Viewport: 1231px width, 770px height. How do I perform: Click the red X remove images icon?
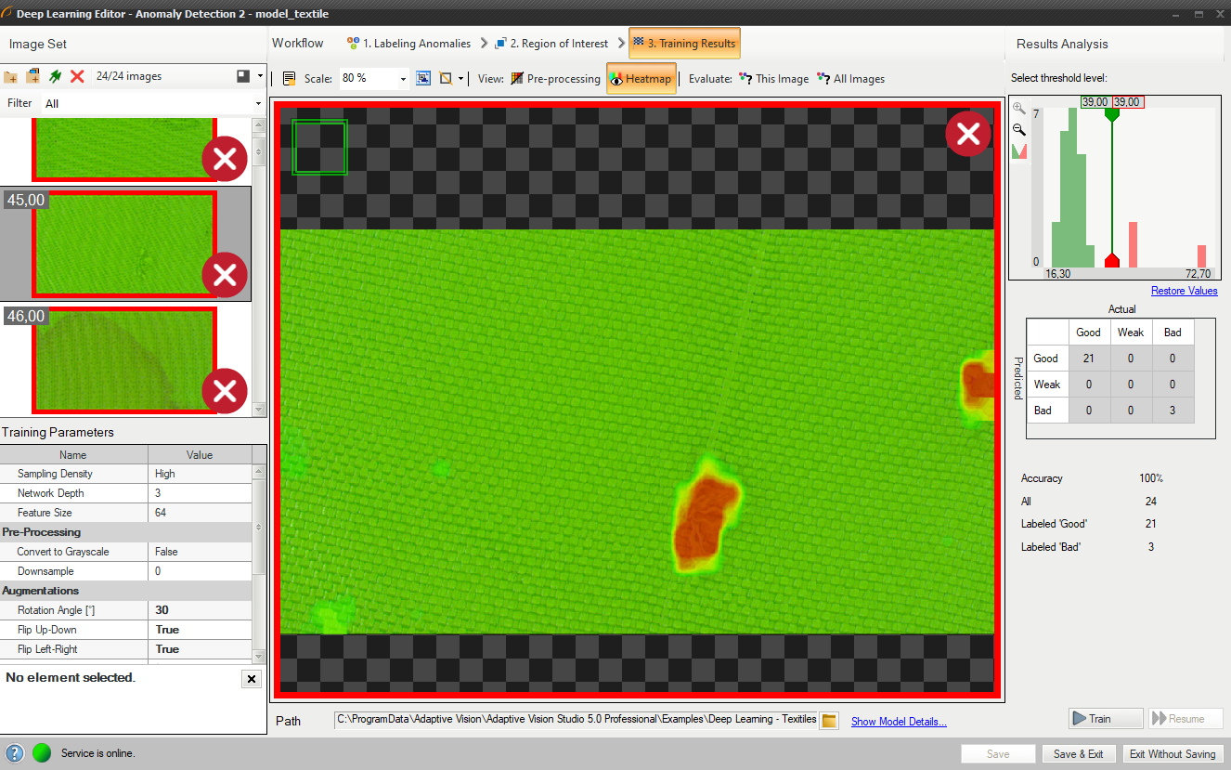click(77, 77)
